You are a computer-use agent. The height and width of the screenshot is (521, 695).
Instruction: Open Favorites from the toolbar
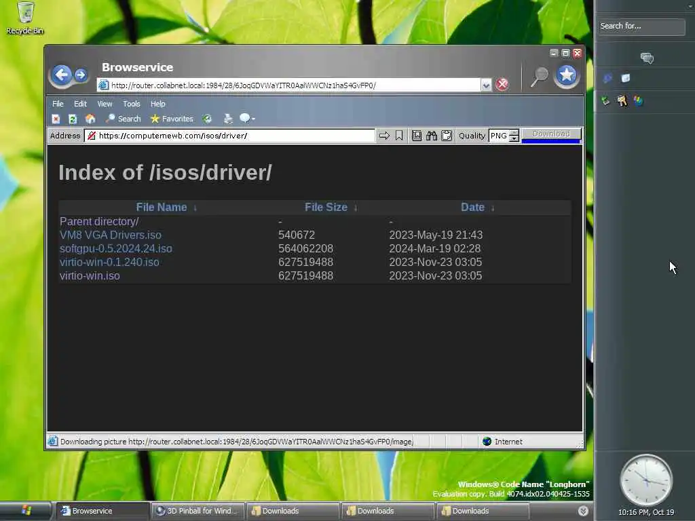(x=172, y=119)
